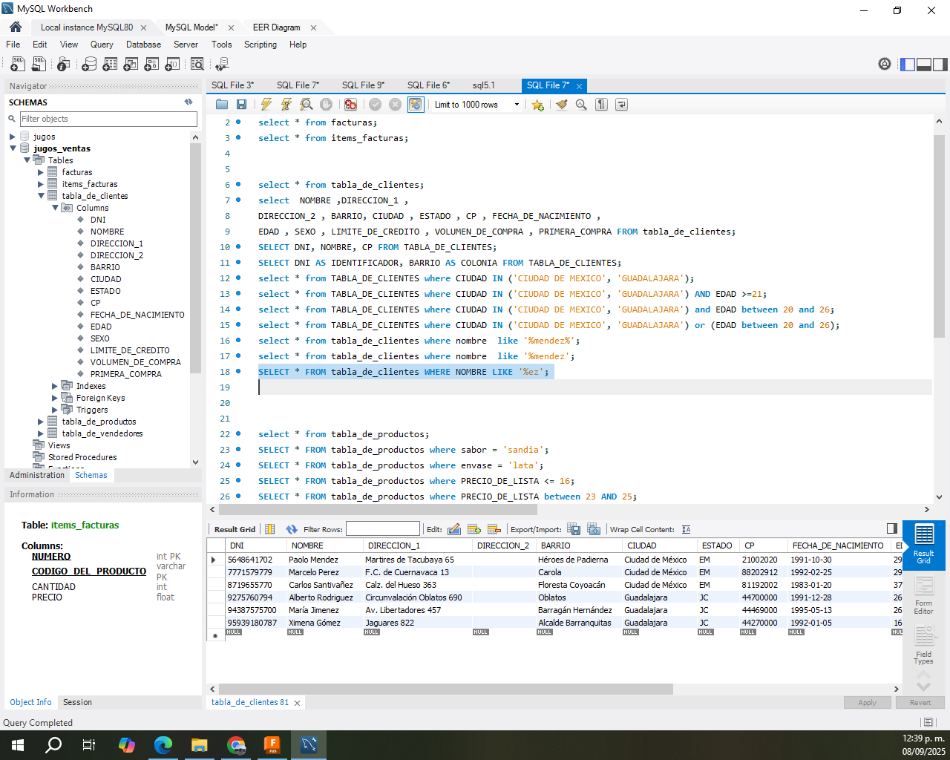Open the Scripting menu
This screenshot has width=950, height=760.
click(x=261, y=45)
